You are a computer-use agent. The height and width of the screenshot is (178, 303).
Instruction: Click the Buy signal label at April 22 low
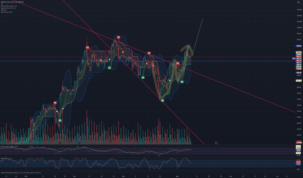click(x=162, y=100)
